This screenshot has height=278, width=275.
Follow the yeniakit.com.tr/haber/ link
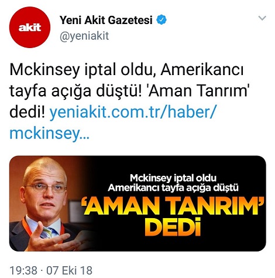[x=133, y=112]
